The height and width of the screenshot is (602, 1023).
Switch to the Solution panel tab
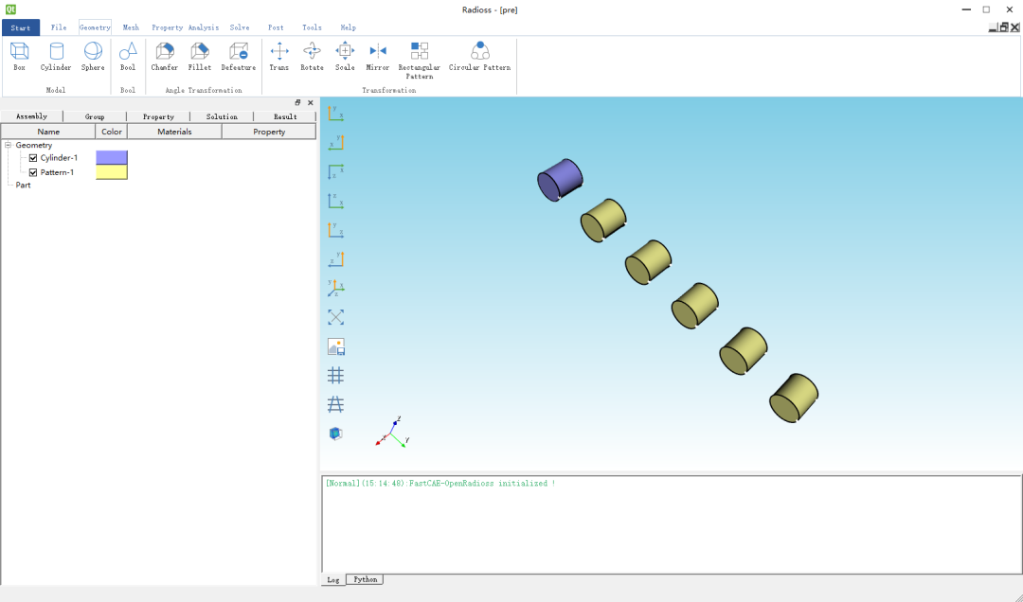click(222, 116)
